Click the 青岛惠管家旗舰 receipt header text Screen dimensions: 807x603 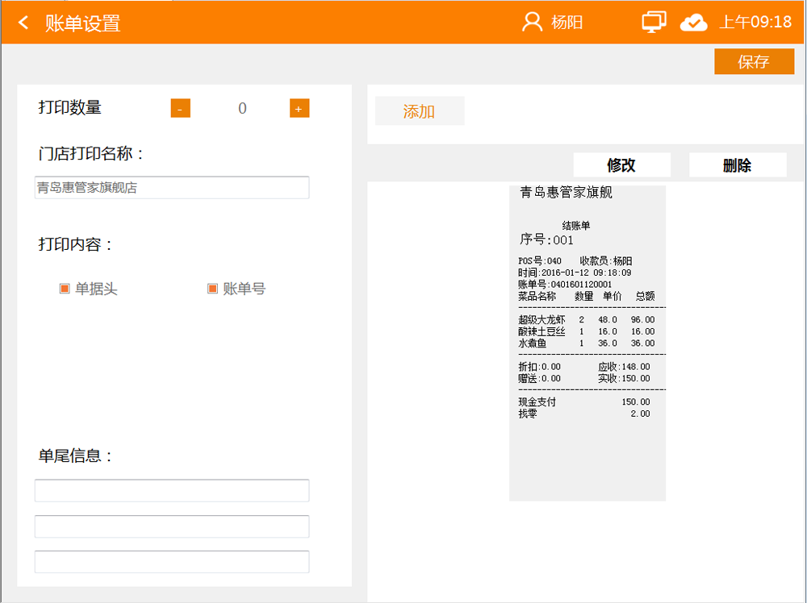tap(567, 192)
